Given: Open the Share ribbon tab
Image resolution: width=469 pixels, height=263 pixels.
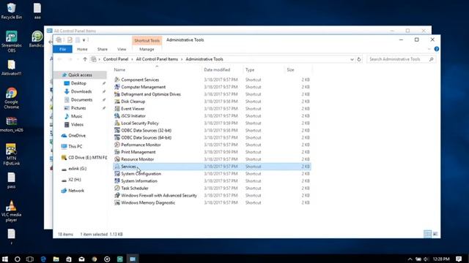Looking at the screenshot, I should click(103, 49).
